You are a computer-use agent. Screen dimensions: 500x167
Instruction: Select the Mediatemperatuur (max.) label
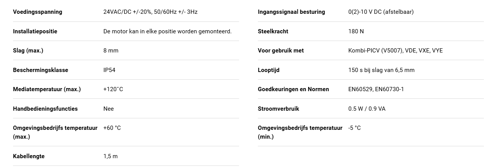coord(47,89)
